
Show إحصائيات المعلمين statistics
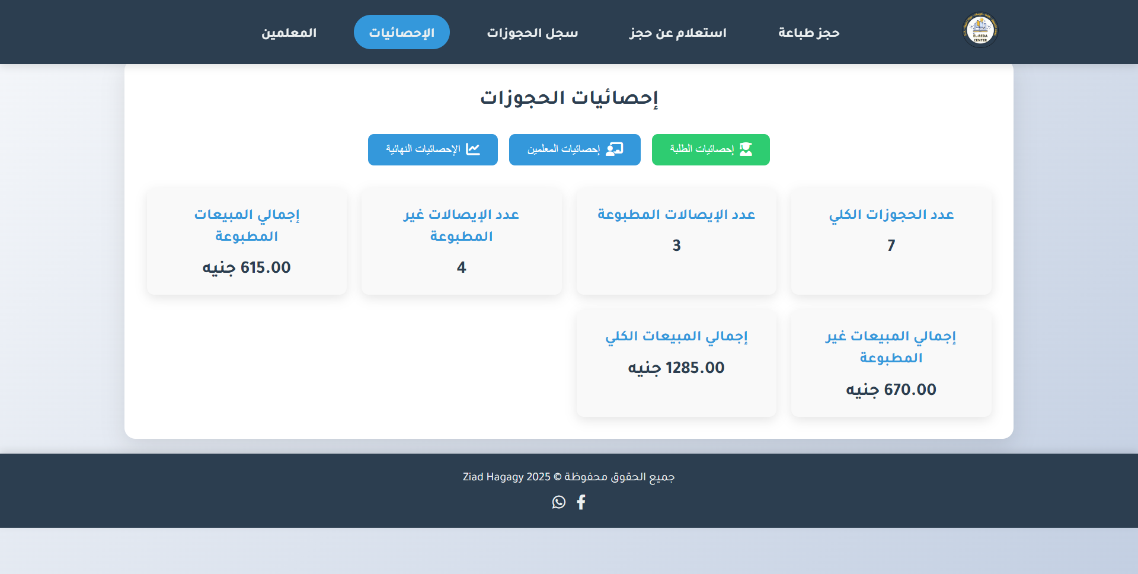tap(575, 149)
